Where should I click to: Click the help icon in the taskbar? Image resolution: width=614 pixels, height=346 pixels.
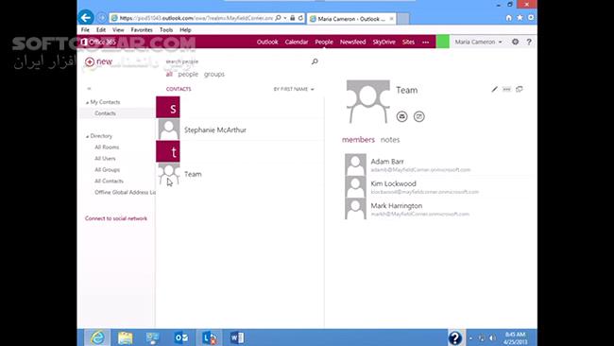[x=455, y=337]
